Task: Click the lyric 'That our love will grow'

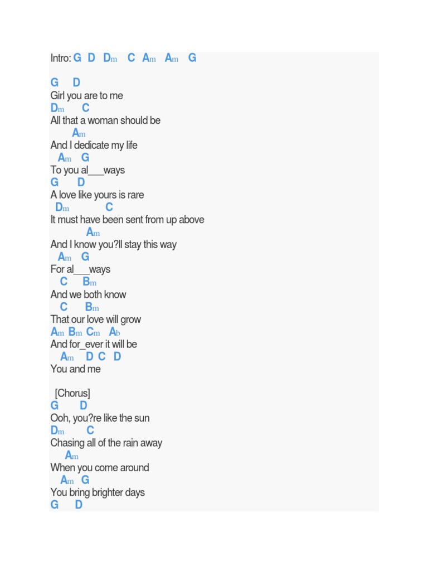Action: tap(95, 320)
